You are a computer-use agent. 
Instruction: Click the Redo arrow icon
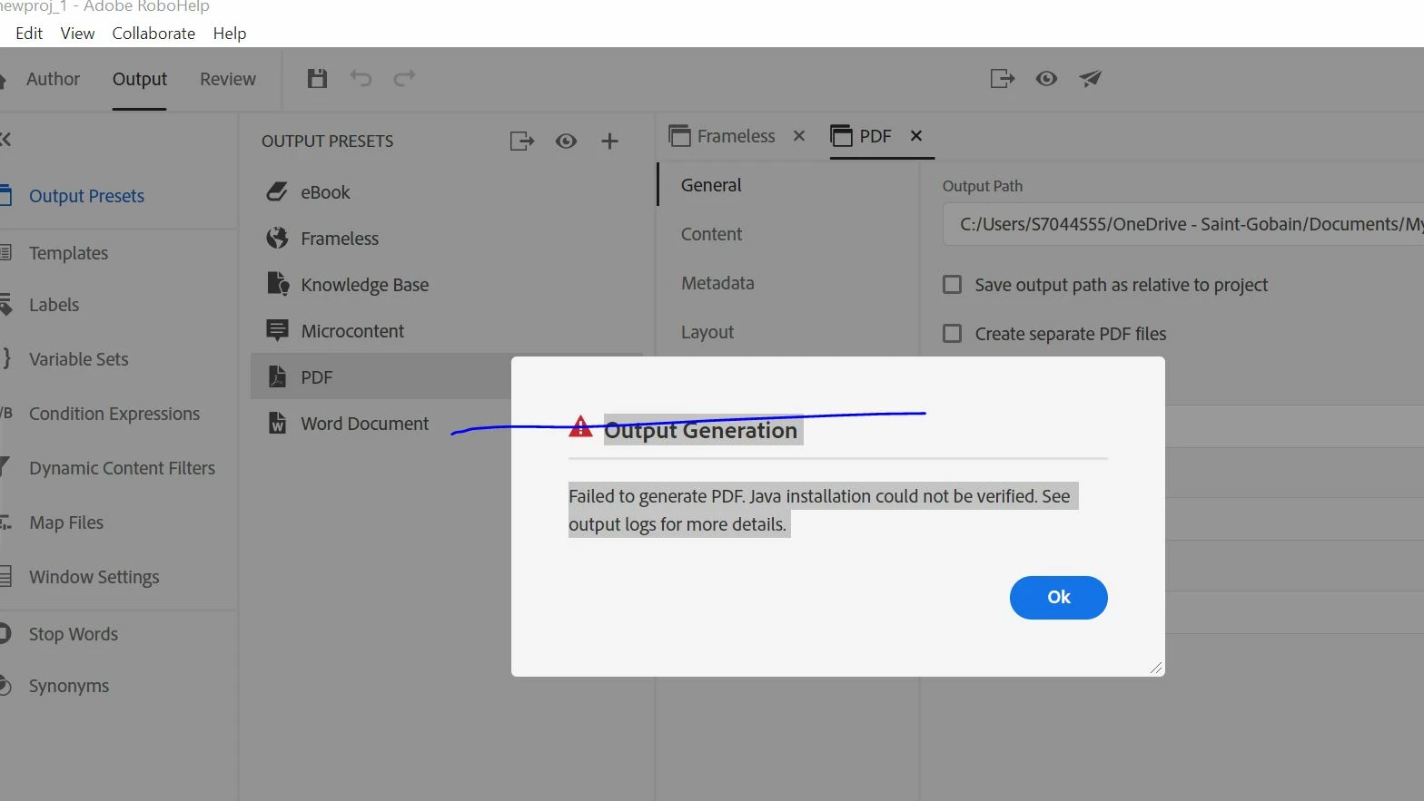click(404, 78)
